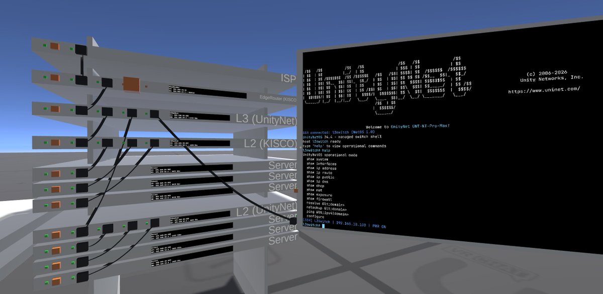Select the lower L2 (UnityNet) second port
Viewport: 603px width, 294px height.
pyautogui.click(x=108, y=228)
